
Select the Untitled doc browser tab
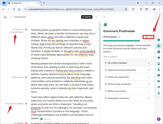24,3
